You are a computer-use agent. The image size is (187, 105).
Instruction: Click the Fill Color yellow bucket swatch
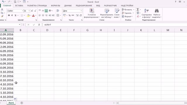point(28,15)
